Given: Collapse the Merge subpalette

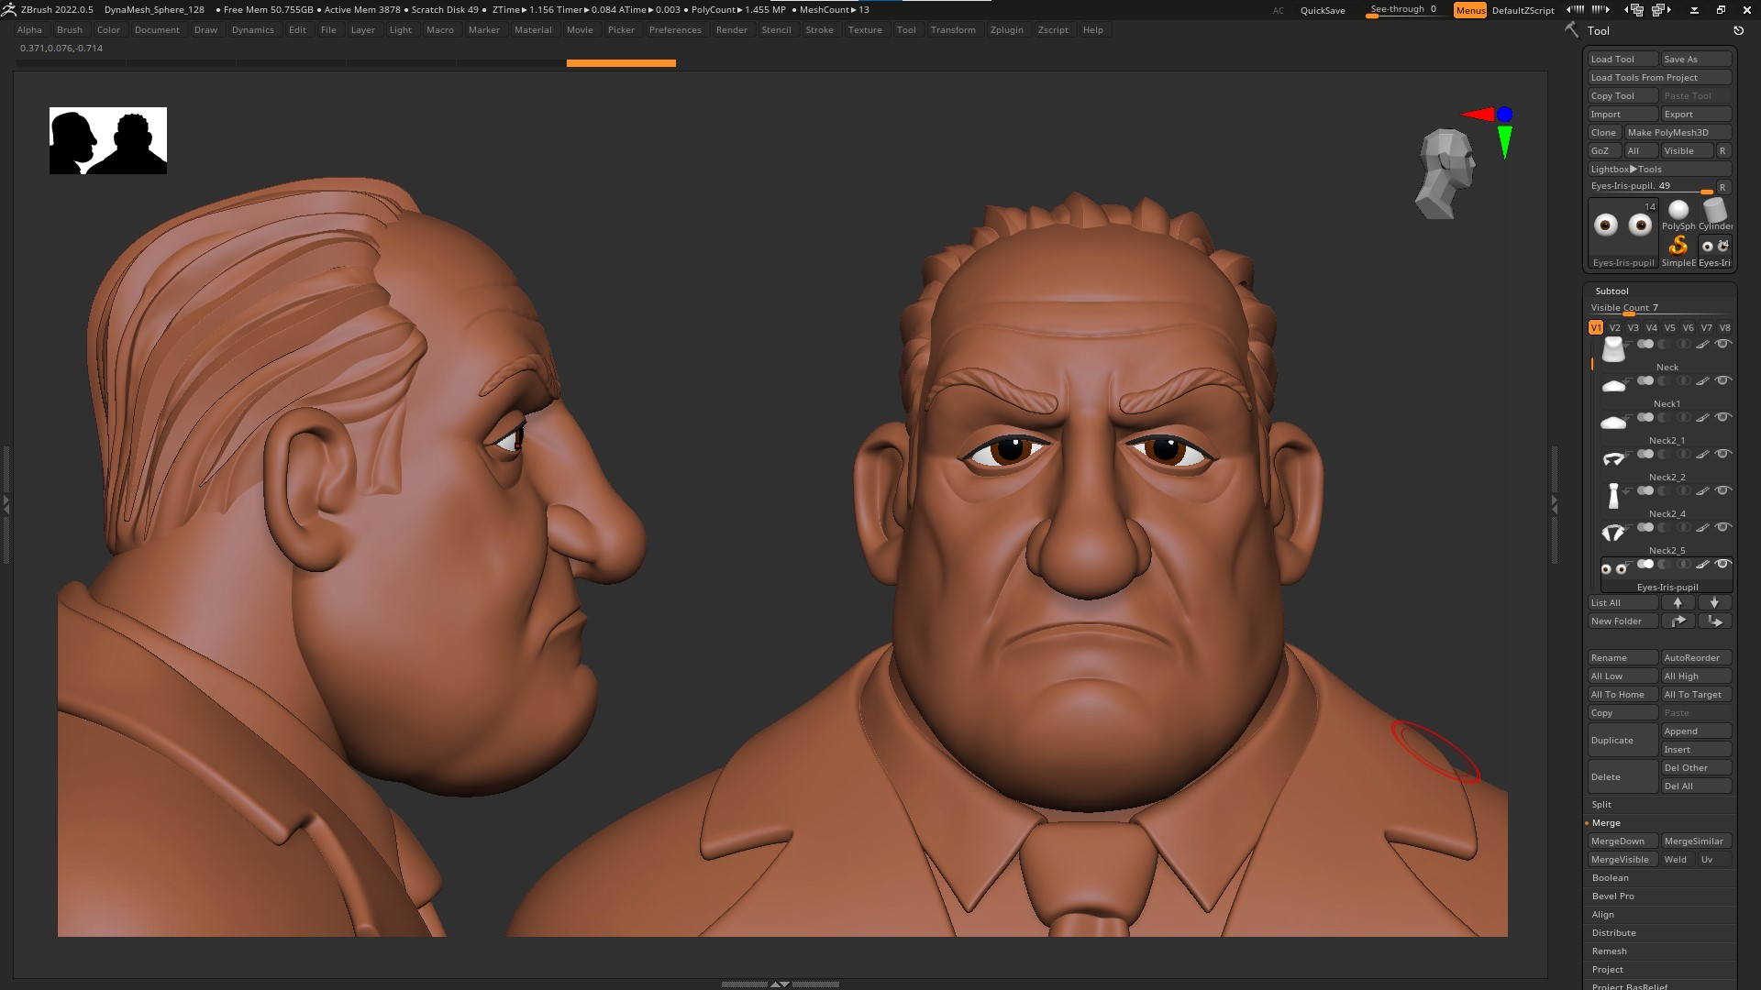Looking at the screenshot, I should [x=1606, y=822].
